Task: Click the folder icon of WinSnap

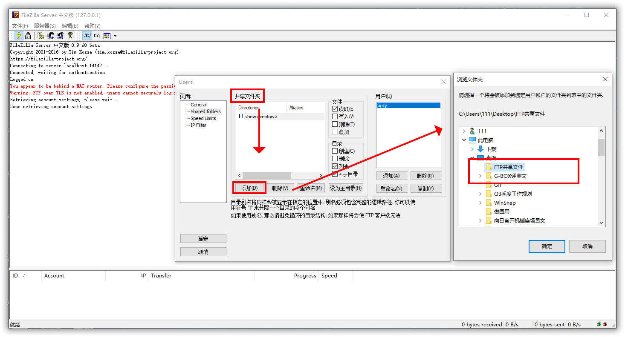Action: (489, 203)
